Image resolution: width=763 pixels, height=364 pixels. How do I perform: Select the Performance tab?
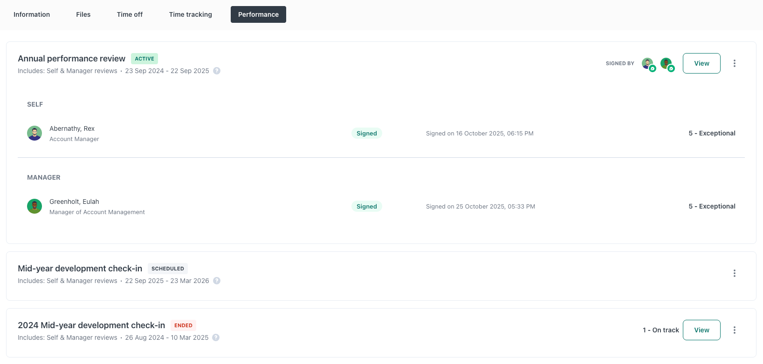coord(258,14)
